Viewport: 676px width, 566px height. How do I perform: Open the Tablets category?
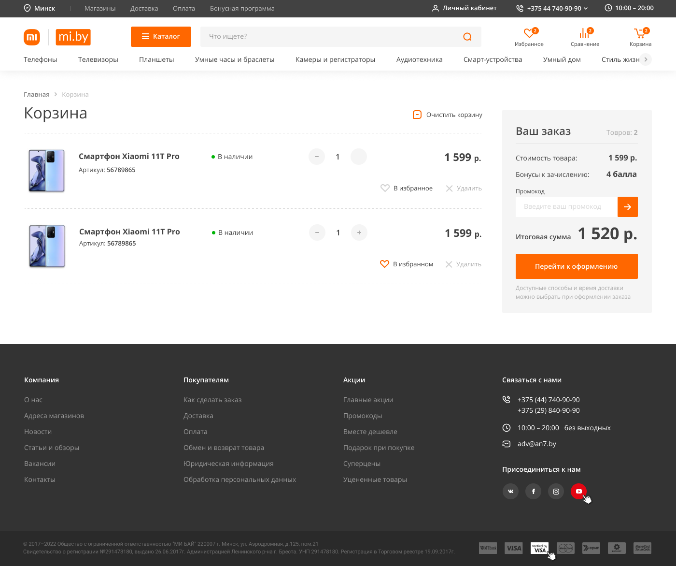point(156,59)
